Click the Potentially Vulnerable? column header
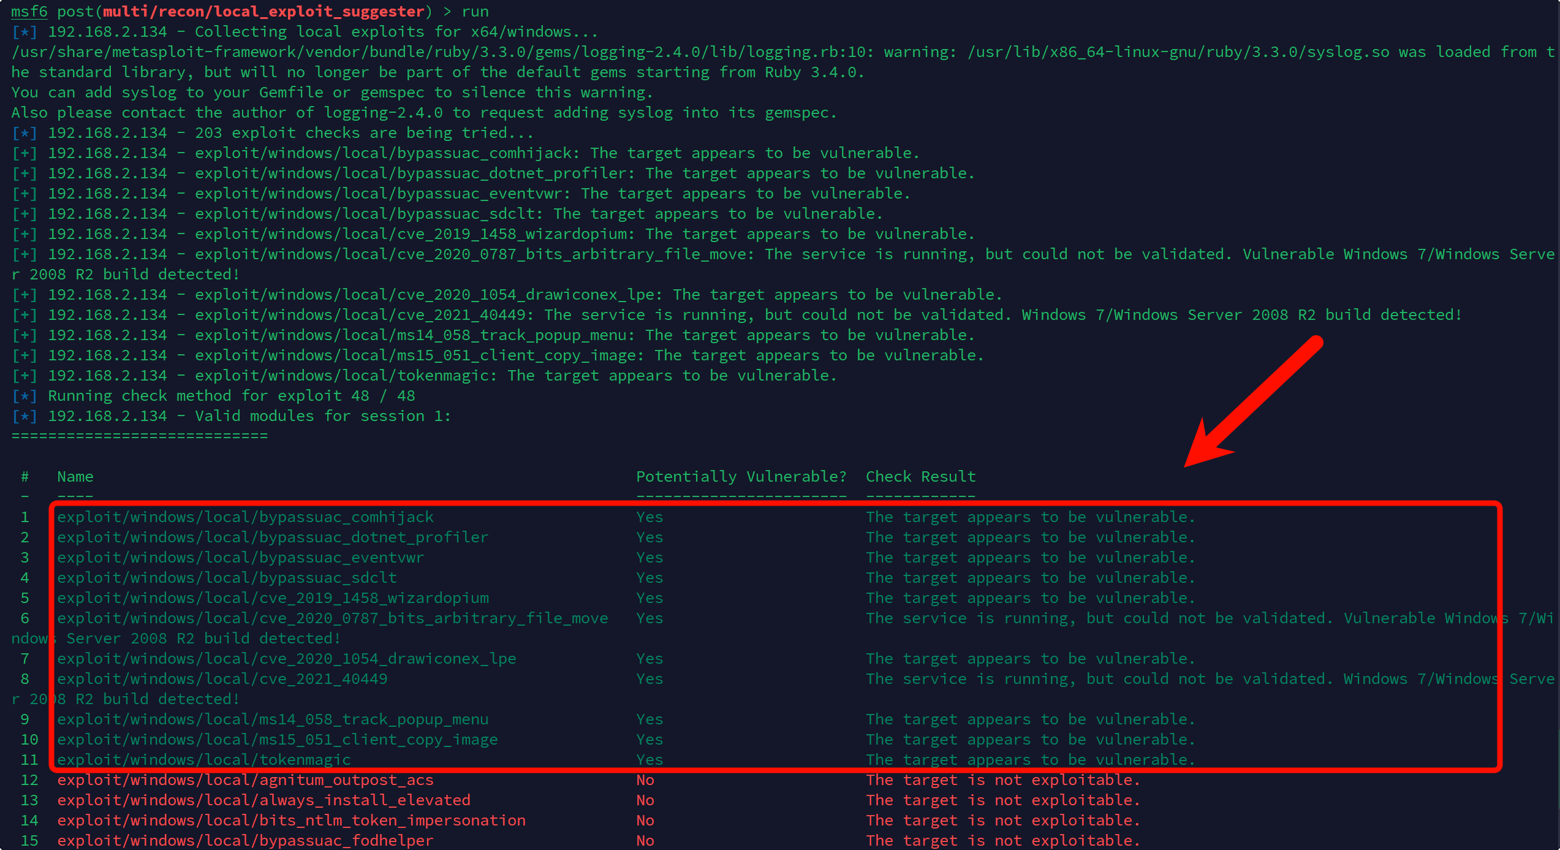The width and height of the screenshot is (1560, 850). tap(741, 477)
